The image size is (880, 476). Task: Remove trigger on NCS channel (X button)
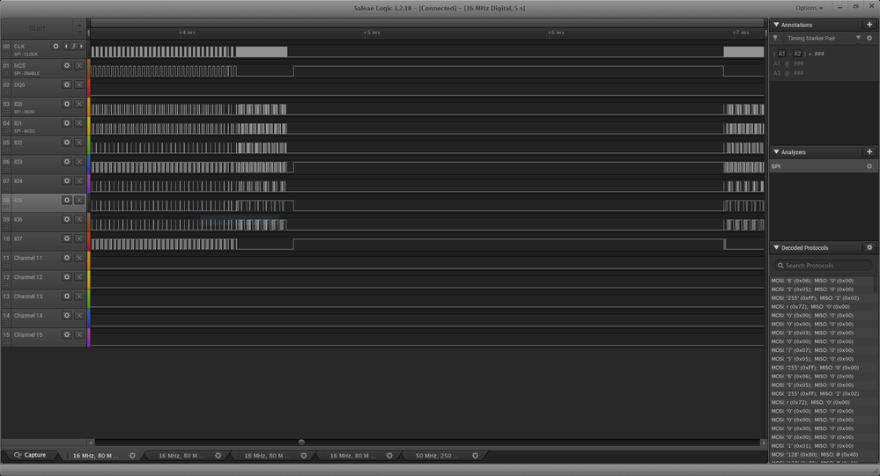click(x=79, y=66)
